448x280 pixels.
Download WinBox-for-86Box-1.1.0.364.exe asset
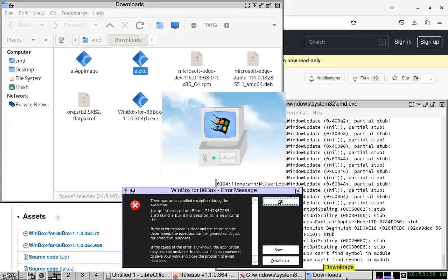click(x=65, y=245)
